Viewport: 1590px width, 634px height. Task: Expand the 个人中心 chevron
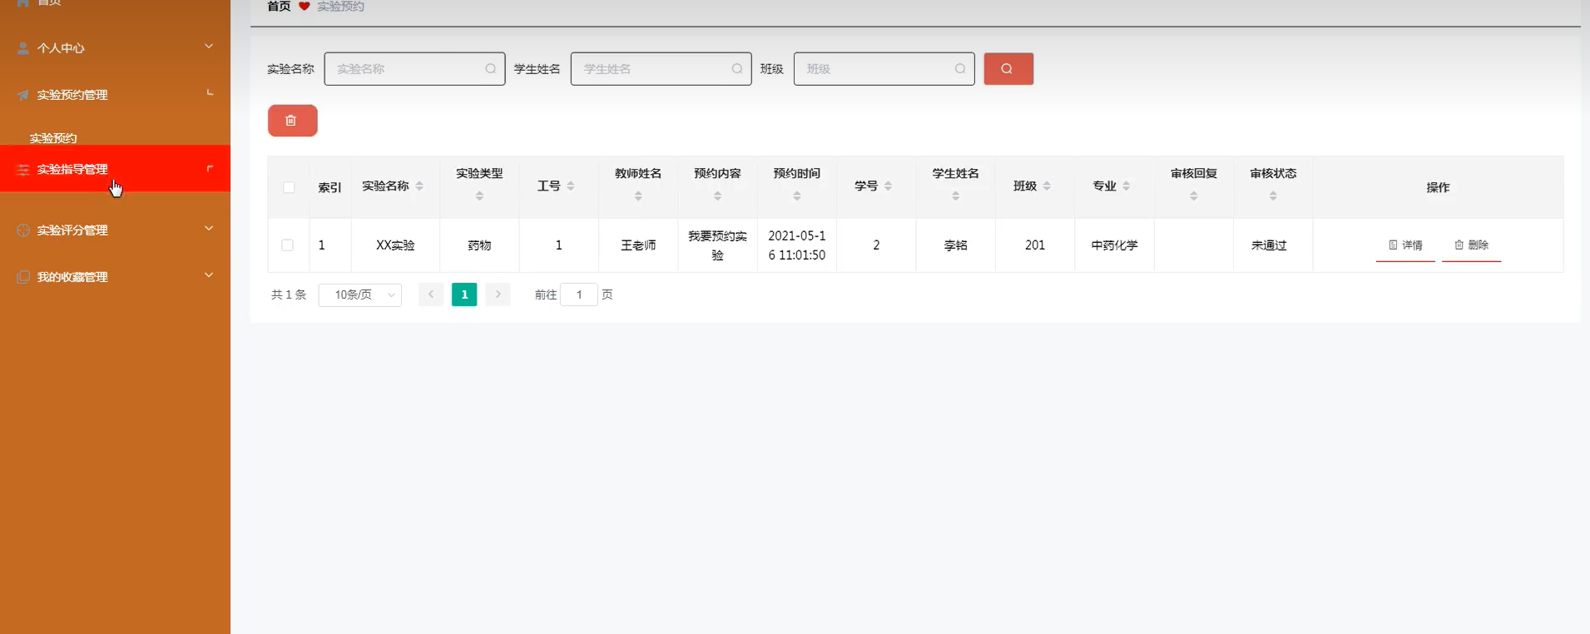209,47
